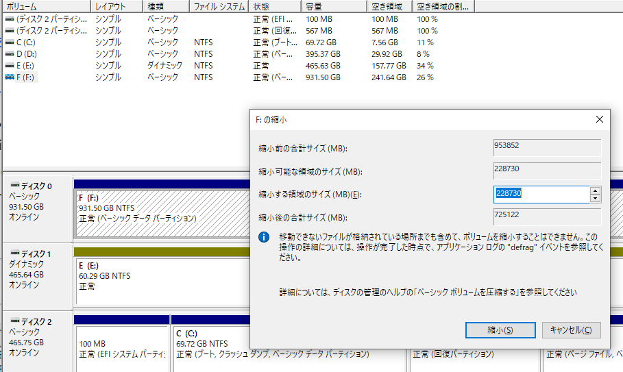Viewport: 623px width, 372px height.
Task: Click the 931.50 GB capacity cell for F:
Action: (x=323, y=77)
